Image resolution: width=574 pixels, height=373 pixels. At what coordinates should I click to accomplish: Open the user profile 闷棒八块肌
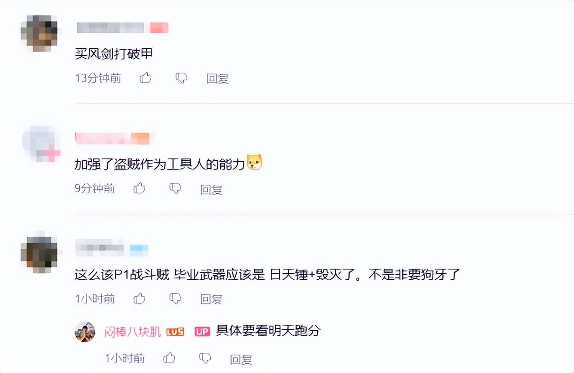(x=133, y=331)
